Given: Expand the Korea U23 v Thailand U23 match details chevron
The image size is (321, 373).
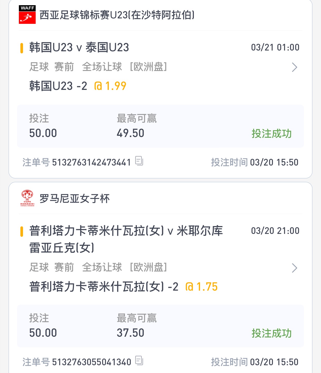Looking at the screenshot, I should pyautogui.click(x=294, y=67).
